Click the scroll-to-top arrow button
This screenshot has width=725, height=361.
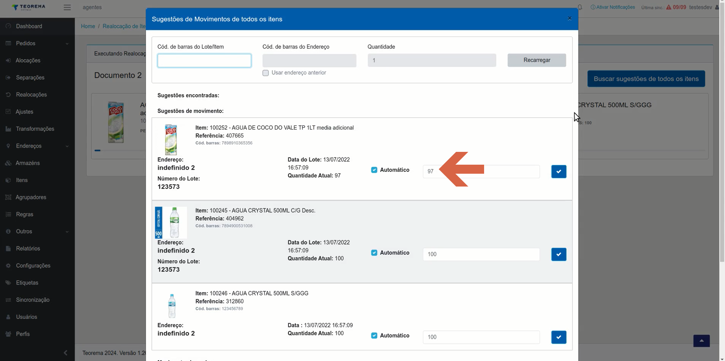coord(701,341)
